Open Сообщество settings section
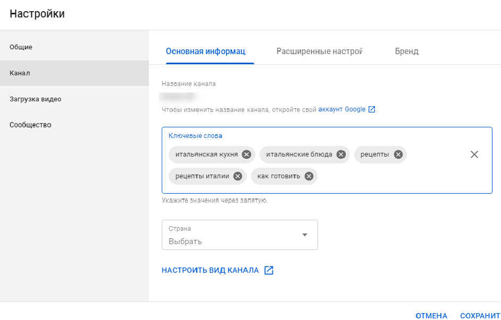Screen dimensions: 501x320 [x=30, y=125]
